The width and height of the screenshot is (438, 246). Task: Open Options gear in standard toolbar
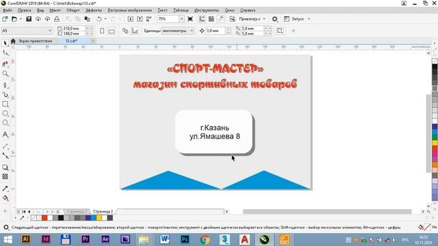[275, 19]
